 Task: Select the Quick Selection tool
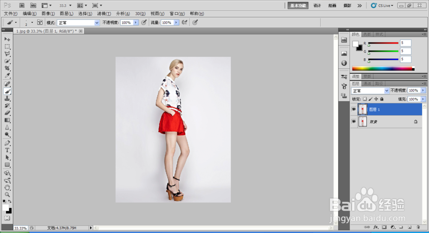point(7,61)
